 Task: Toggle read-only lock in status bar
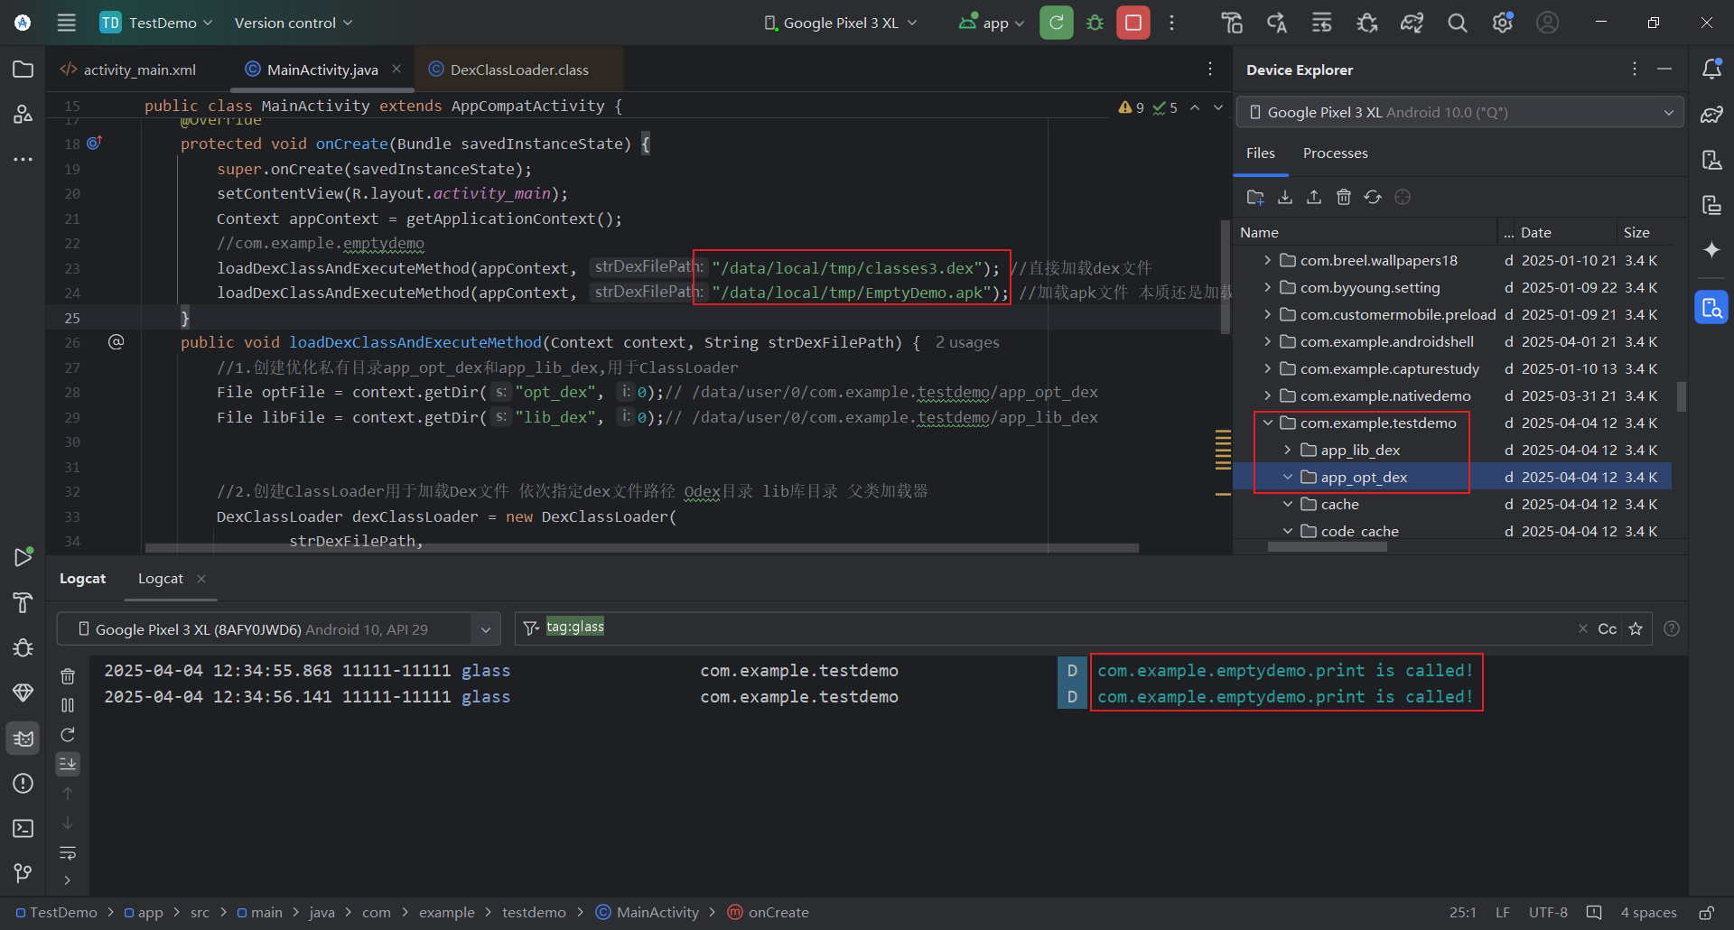1707,913
